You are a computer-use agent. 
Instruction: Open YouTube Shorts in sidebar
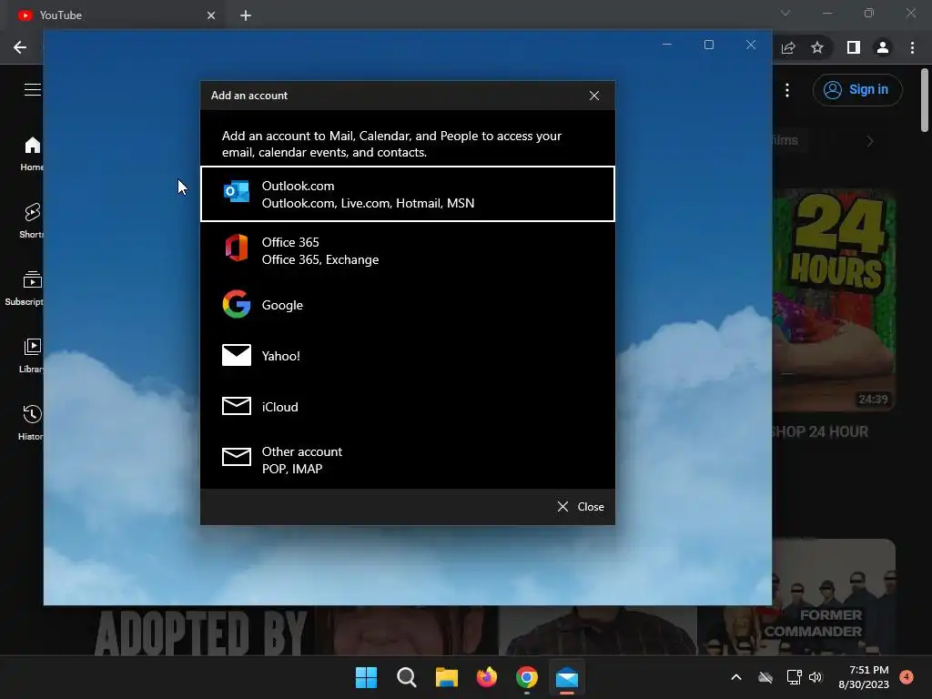pos(31,220)
